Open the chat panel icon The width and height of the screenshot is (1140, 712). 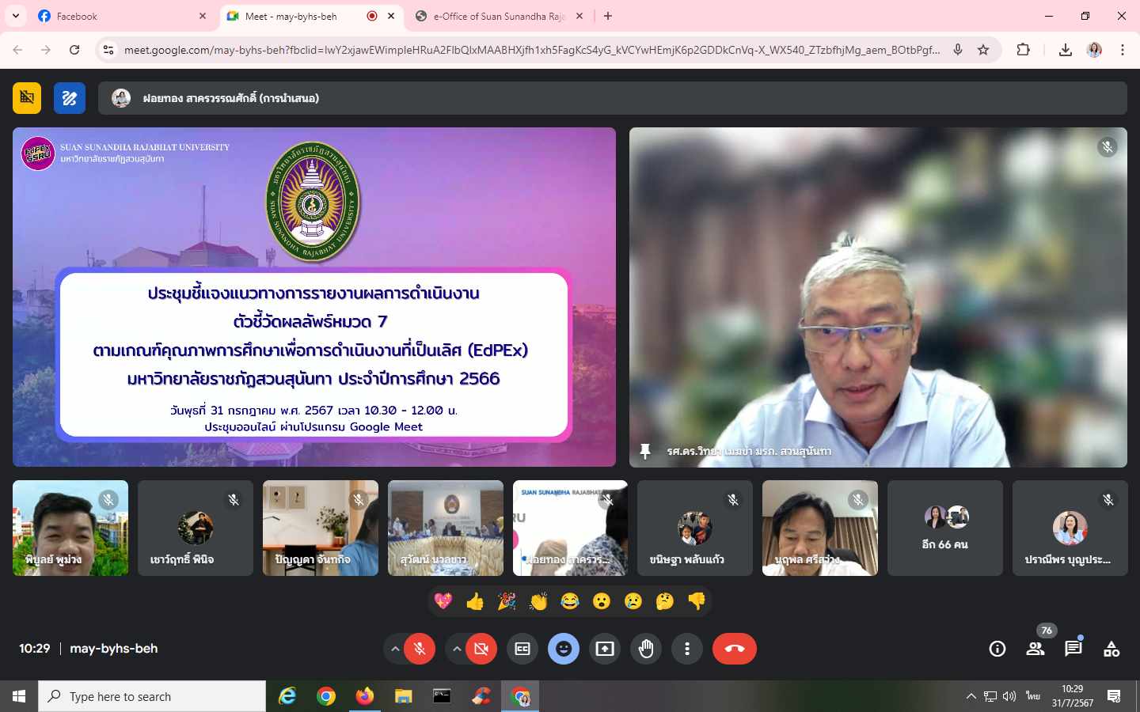click(x=1073, y=649)
